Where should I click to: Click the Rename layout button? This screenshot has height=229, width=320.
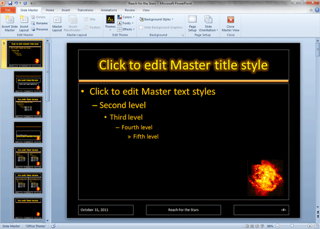tap(39, 23)
